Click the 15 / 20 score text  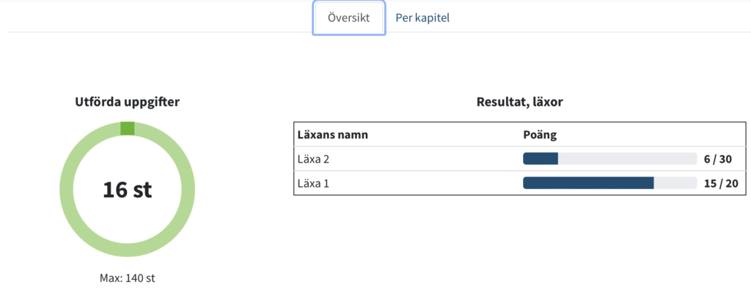pos(718,182)
